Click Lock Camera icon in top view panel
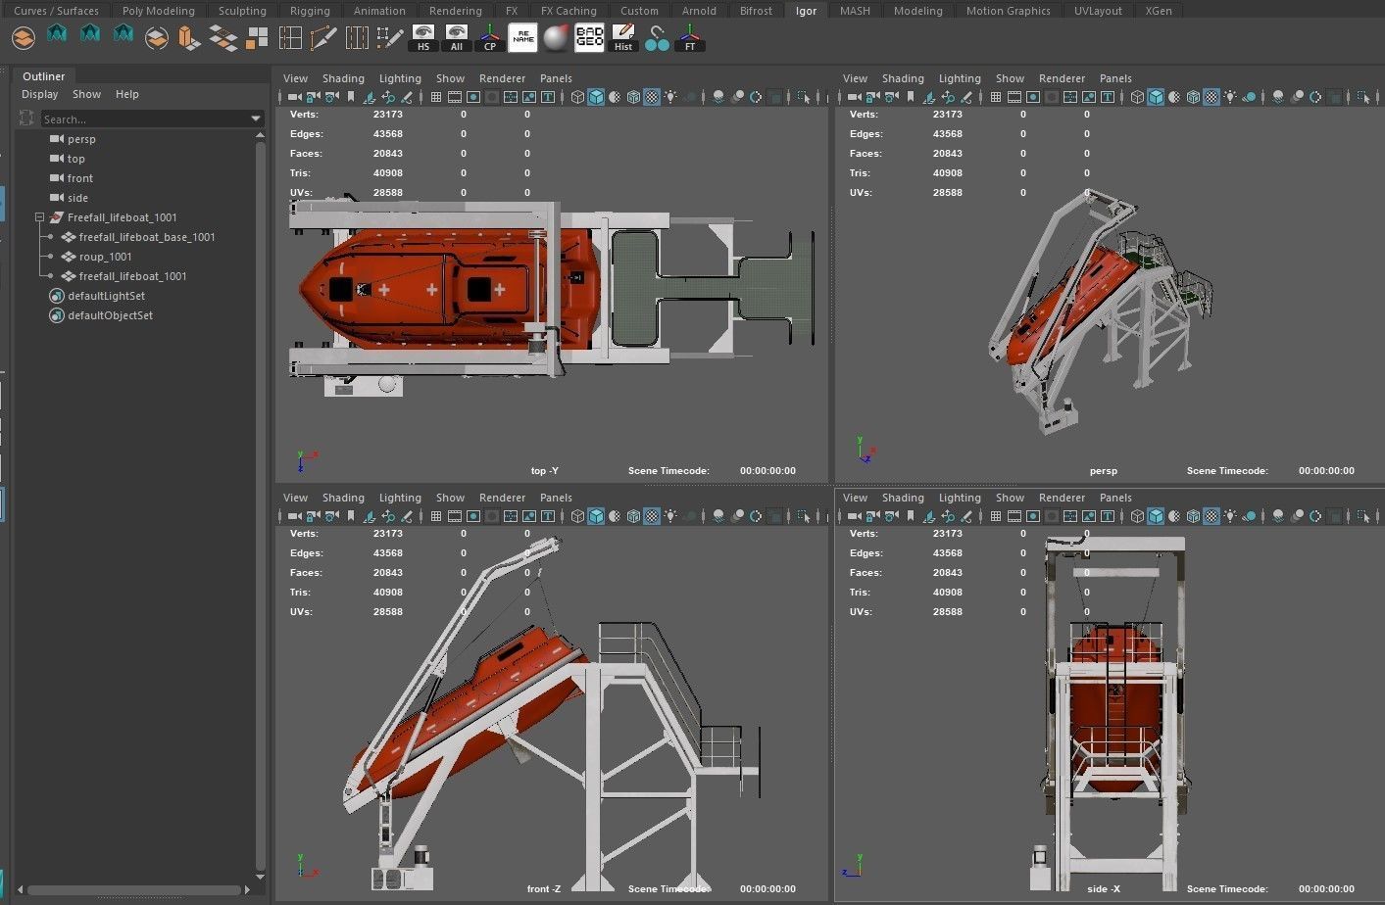The height and width of the screenshot is (905, 1385). (x=312, y=97)
